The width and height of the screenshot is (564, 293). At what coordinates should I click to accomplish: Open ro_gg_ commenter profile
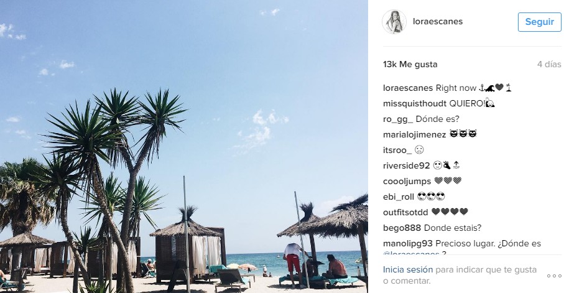[x=398, y=119]
